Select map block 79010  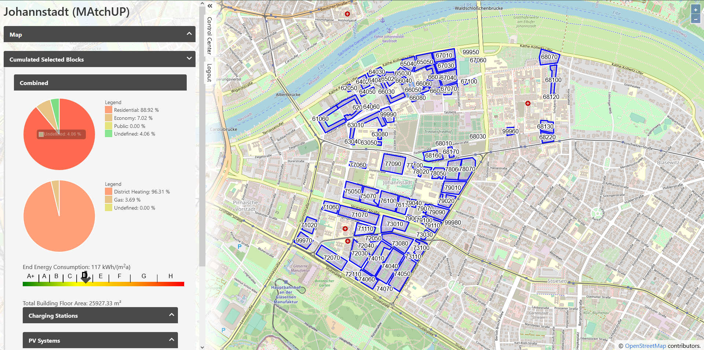(453, 188)
